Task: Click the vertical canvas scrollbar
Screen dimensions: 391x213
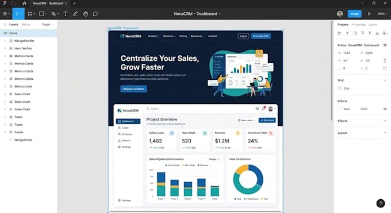Action: (x=331, y=71)
